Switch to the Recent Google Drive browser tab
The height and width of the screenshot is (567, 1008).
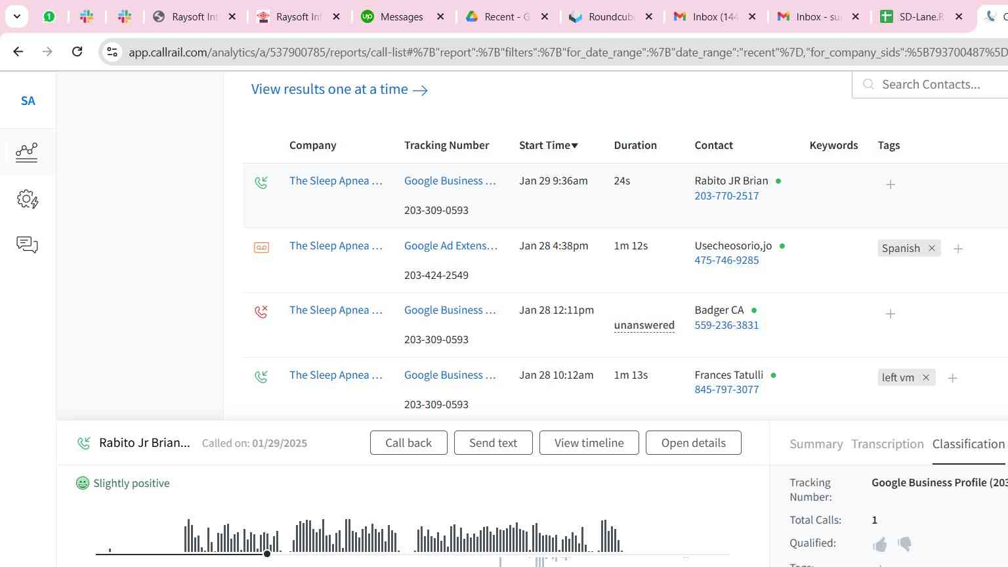pyautogui.click(x=506, y=17)
